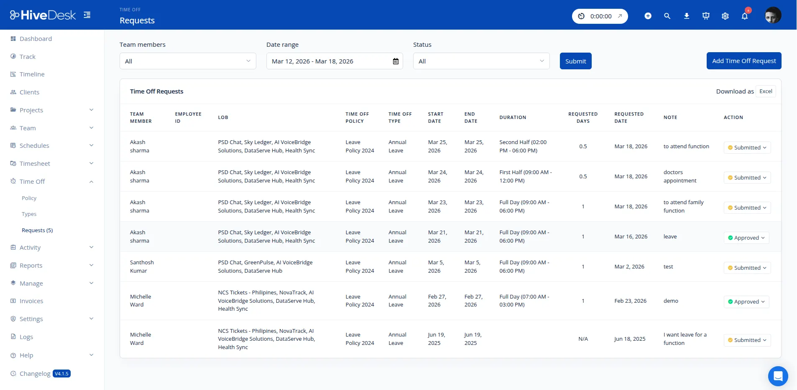Open the product tour presentation icon
This screenshot has height=390, width=797.
pos(705,16)
